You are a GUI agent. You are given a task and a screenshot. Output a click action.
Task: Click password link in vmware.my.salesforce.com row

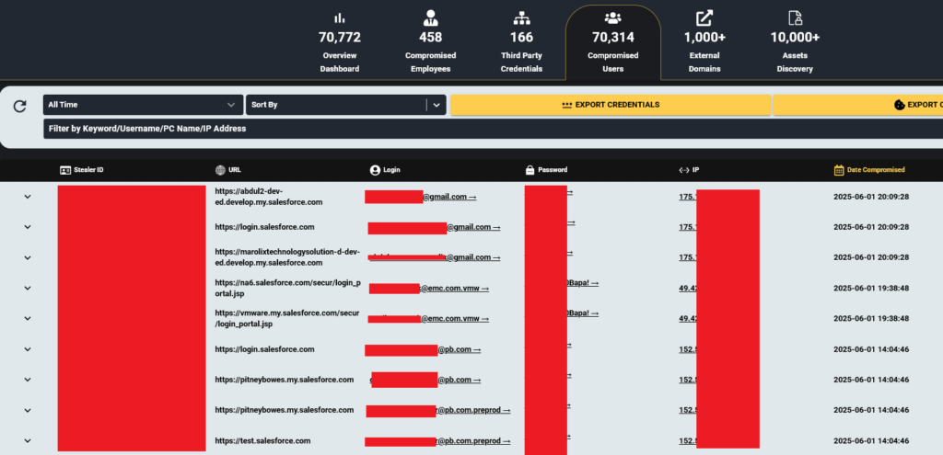[583, 313]
